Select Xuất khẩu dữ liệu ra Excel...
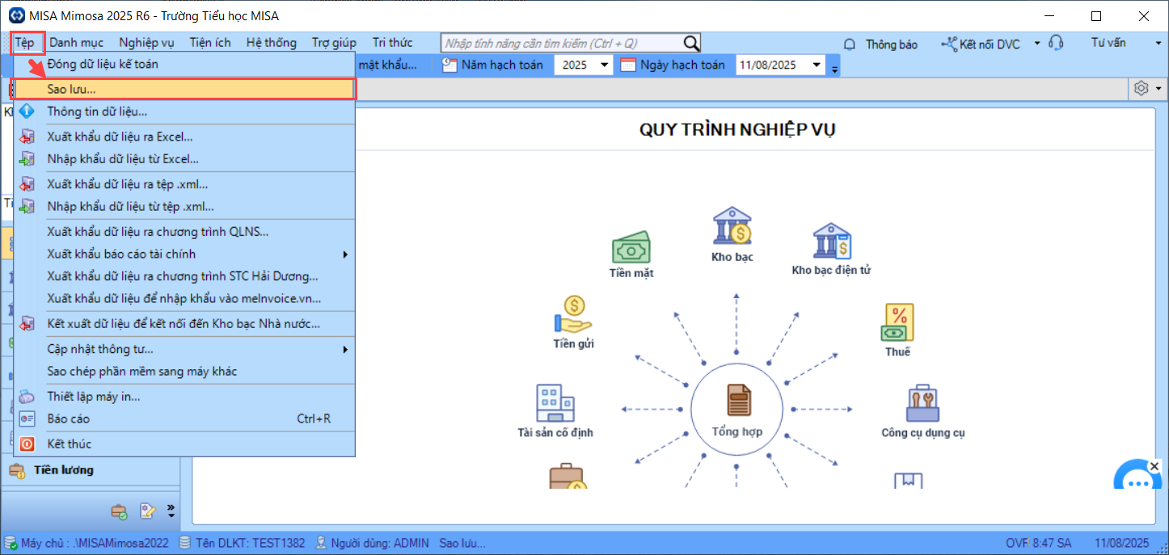This screenshot has height=555, width=1169. 184,137
